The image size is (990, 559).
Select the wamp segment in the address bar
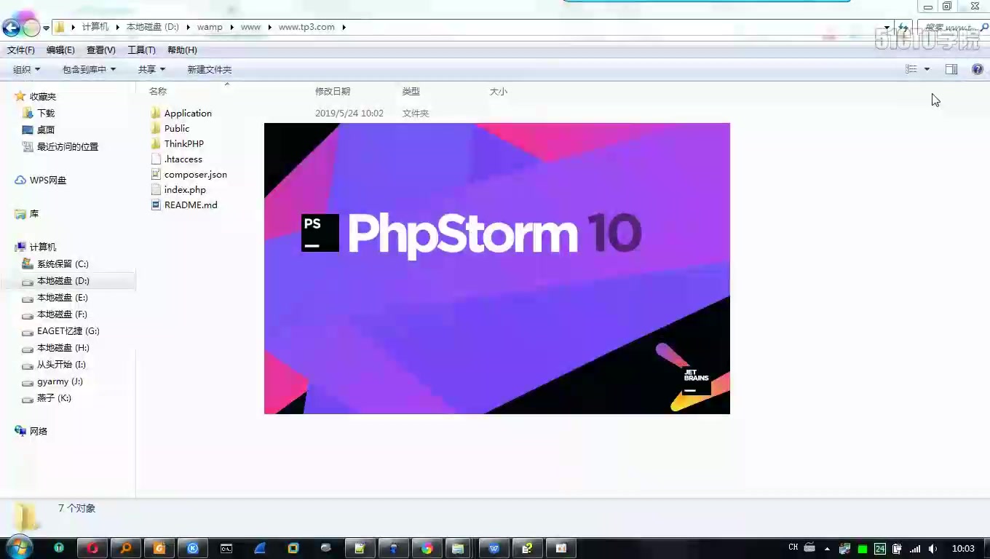pyautogui.click(x=210, y=27)
